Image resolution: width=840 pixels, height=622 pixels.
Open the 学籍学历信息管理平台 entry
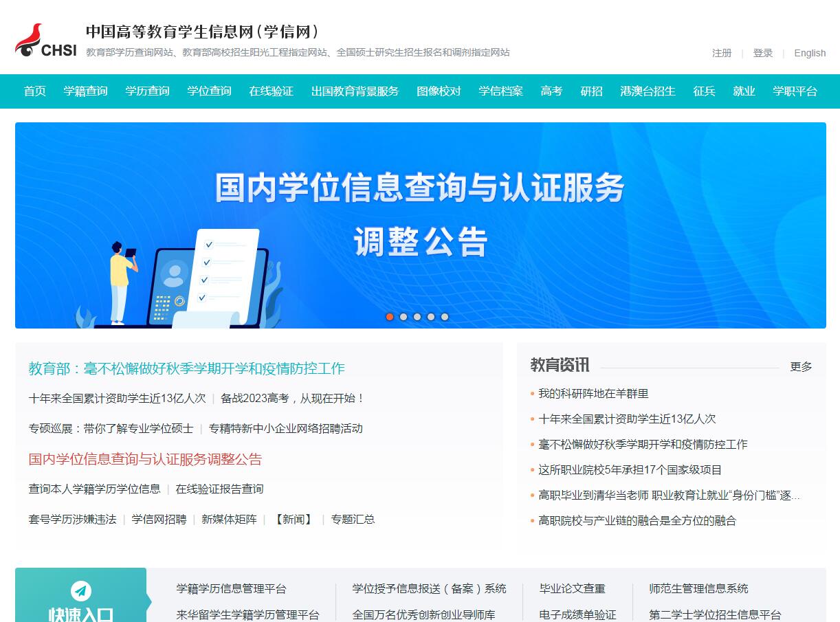[x=230, y=588]
